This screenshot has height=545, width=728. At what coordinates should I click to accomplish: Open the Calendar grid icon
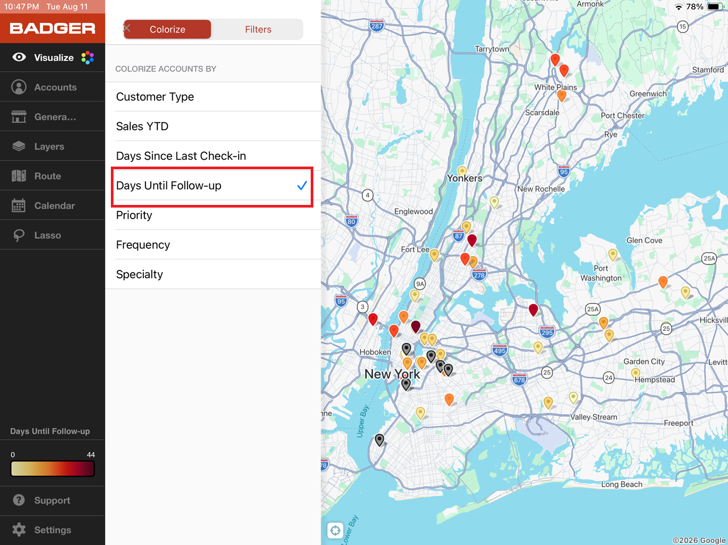19,205
